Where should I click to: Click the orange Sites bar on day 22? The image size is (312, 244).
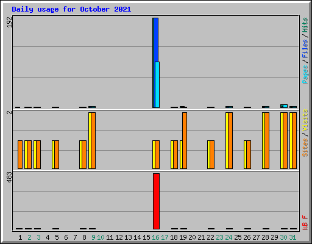pos(212,154)
